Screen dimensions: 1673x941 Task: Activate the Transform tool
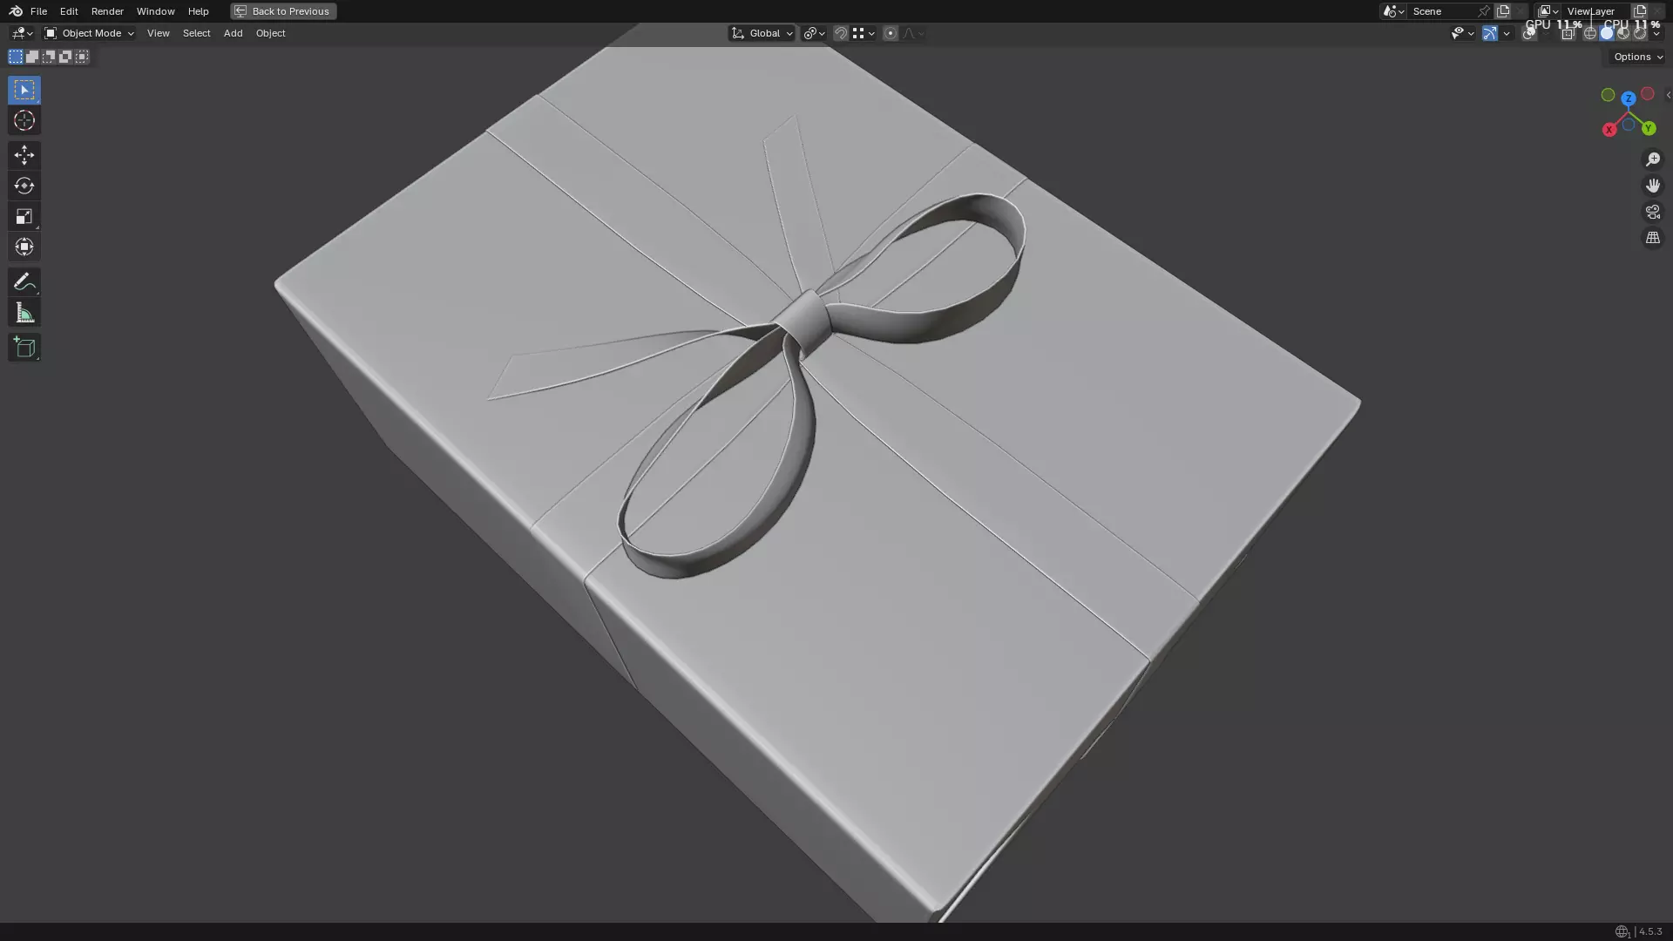pyautogui.click(x=24, y=247)
